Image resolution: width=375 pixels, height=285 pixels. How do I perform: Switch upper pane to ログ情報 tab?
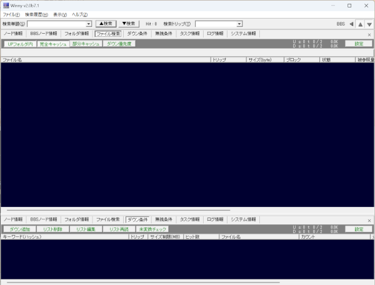point(215,34)
